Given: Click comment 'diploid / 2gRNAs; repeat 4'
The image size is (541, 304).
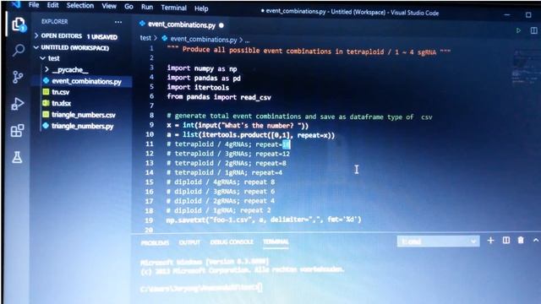Looking at the screenshot, I should 221,201.
